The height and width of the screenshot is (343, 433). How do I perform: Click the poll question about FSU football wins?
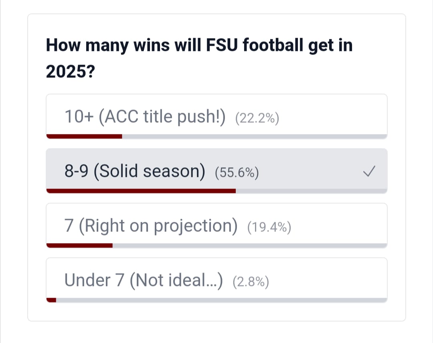(x=199, y=45)
